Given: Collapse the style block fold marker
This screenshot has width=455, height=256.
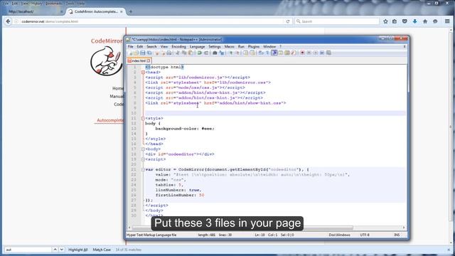Looking at the screenshot, I should click(143, 119).
